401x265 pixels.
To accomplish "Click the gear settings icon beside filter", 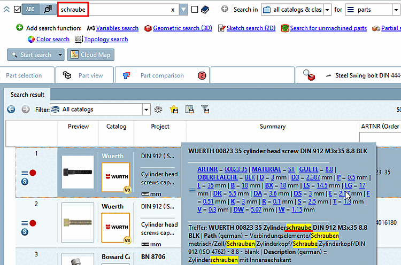I will pyautogui.click(x=158, y=110).
